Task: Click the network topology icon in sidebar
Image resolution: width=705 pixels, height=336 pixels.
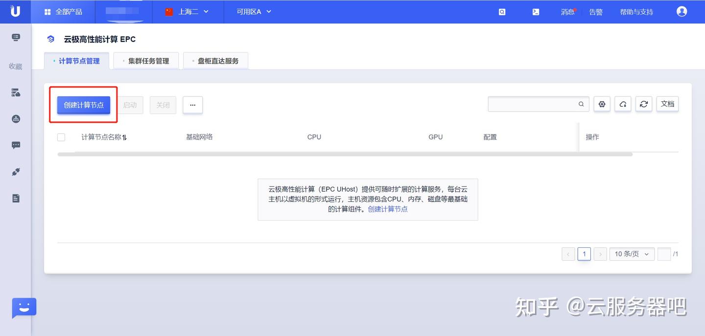Action: pos(15,119)
